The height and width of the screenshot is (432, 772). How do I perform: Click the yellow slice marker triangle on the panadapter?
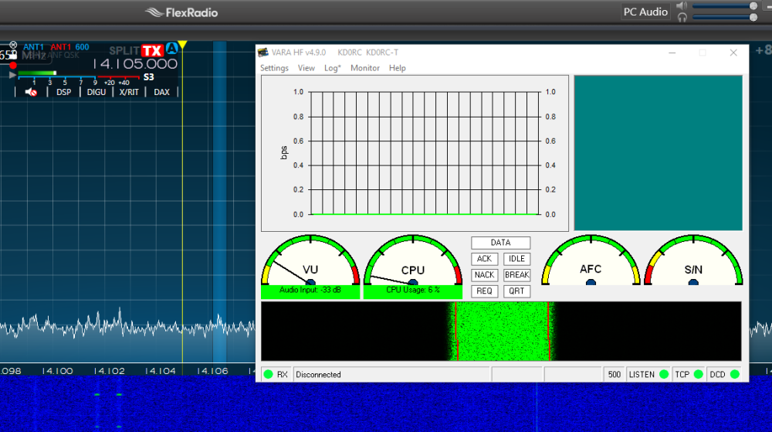coord(182,45)
